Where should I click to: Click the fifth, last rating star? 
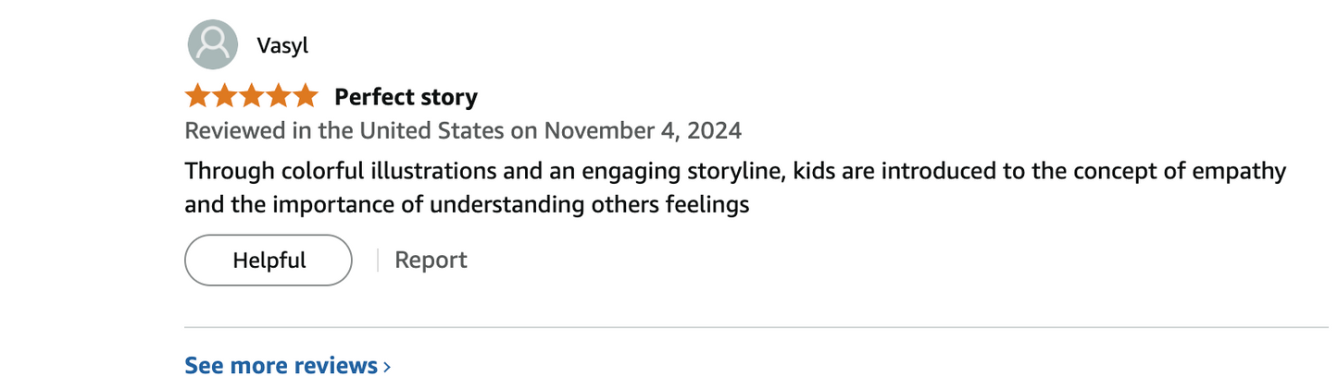(x=305, y=96)
